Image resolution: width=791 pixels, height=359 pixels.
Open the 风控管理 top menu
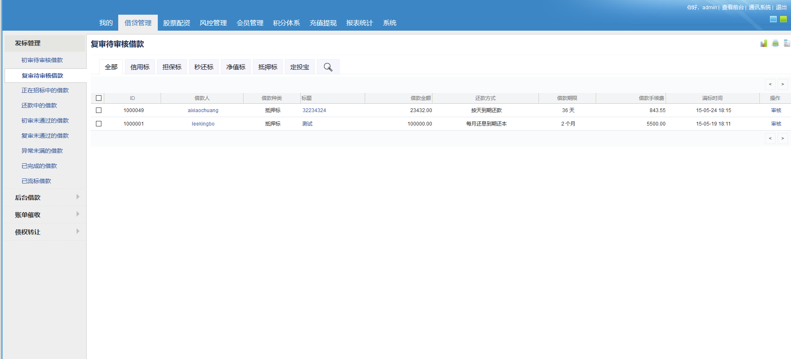click(213, 23)
